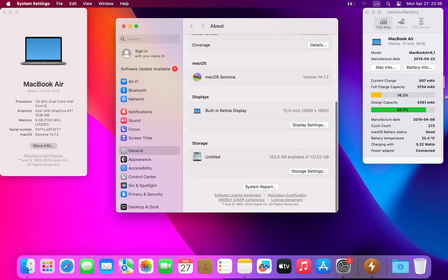Click the Wi-Fi status menu bar icon
Viewport: 448px width, 280px height.
pyautogui.click(x=364, y=4)
